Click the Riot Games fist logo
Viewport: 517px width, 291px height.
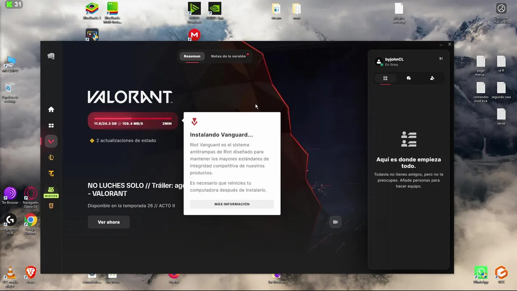pos(51,56)
